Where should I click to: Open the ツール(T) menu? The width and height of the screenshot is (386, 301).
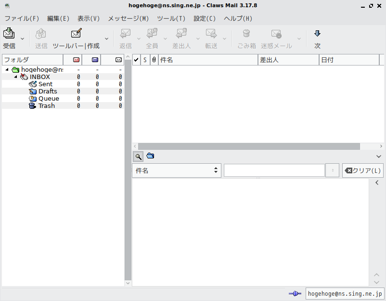(x=171, y=18)
